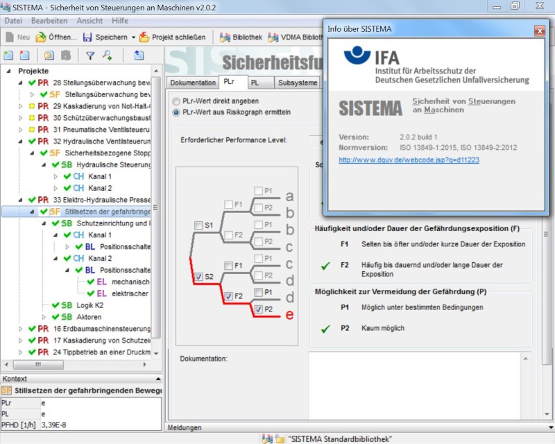Open the Speichern dropdown arrow
555x444 pixels.
tap(133, 37)
